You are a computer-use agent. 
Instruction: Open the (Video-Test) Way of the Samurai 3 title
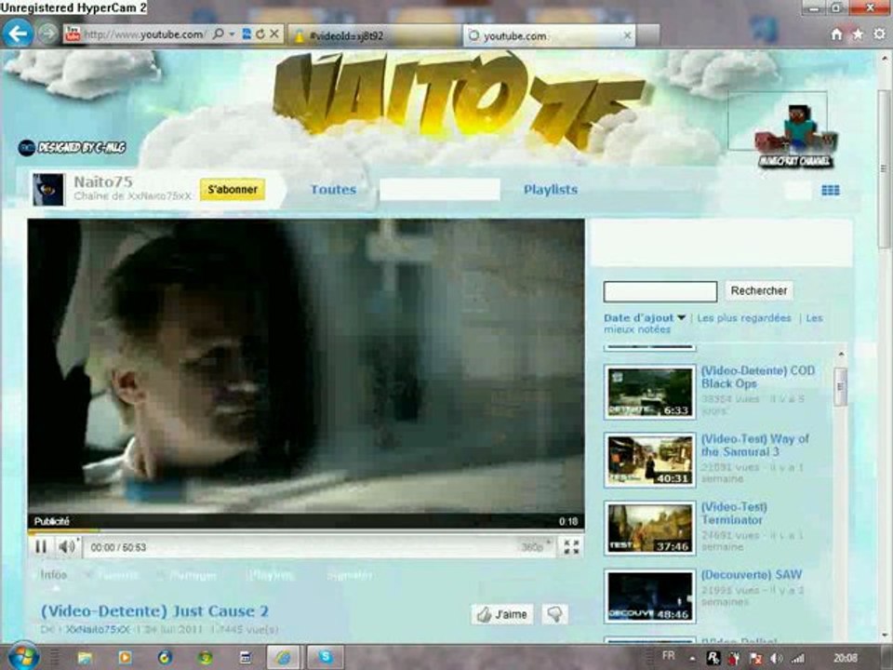click(754, 445)
